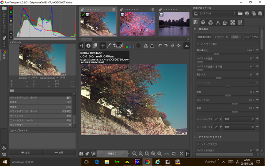Image resolution: width=265 pixels, height=166 pixels.
Task: Zoom in with the plus magnifier
Action: click(140, 154)
